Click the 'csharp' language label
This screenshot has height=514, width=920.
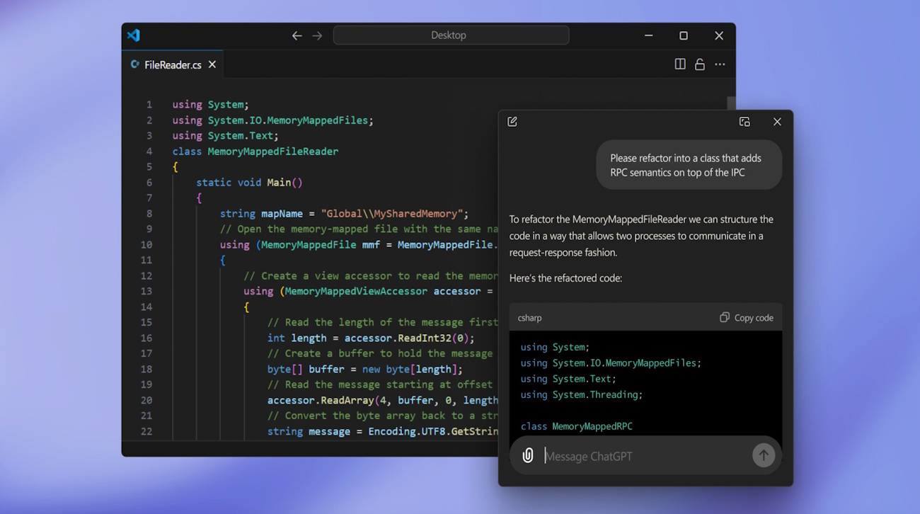529,318
